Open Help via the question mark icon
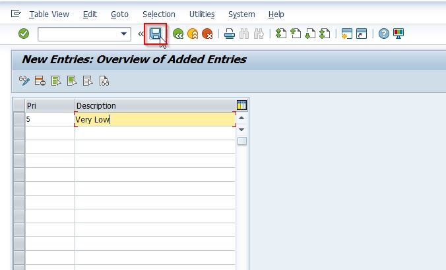 (384, 34)
